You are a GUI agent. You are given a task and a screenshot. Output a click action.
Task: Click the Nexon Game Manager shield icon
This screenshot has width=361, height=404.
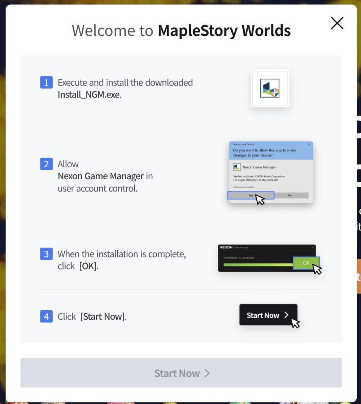pos(236,167)
